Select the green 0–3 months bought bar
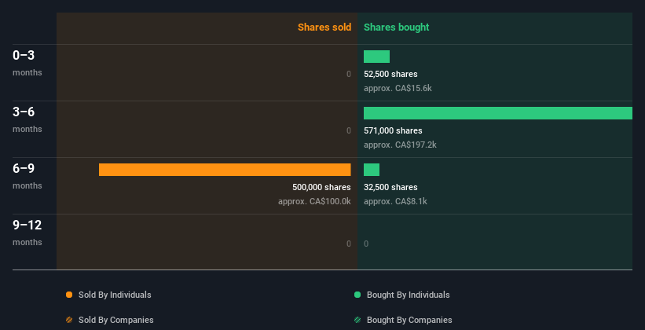This screenshot has width=645, height=330. click(376, 57)
